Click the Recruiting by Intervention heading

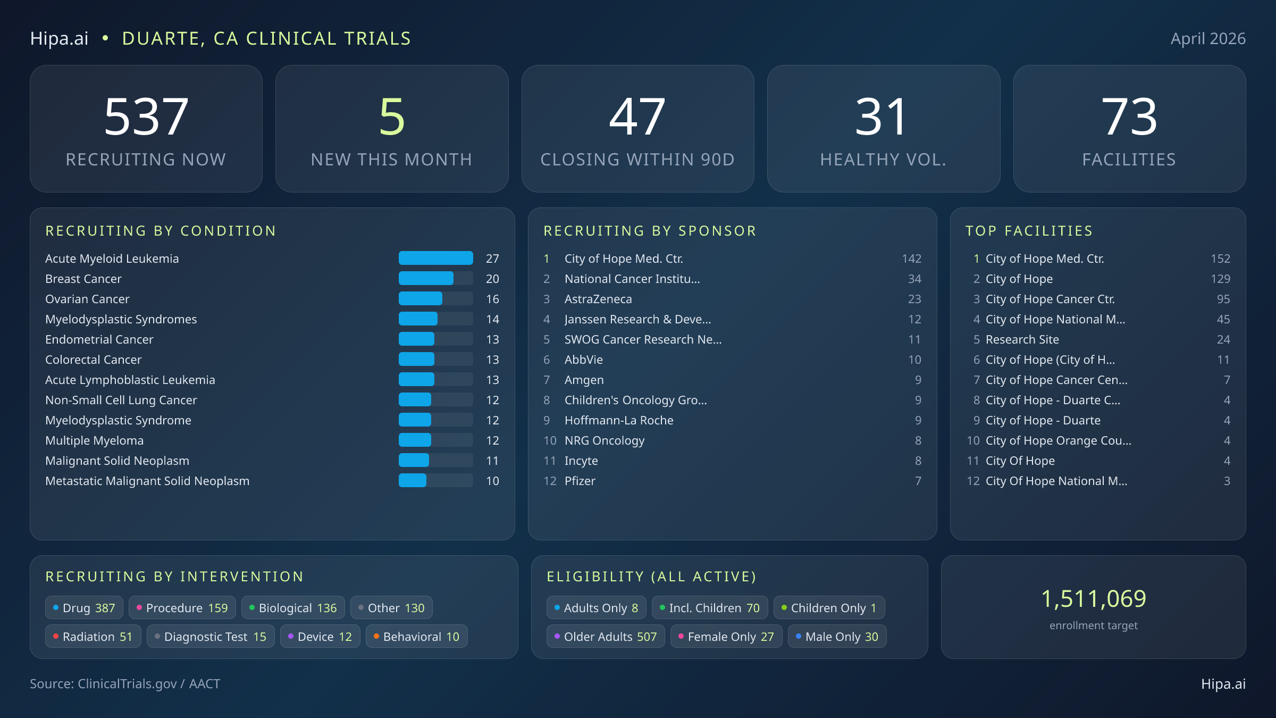tap(174, 576)
